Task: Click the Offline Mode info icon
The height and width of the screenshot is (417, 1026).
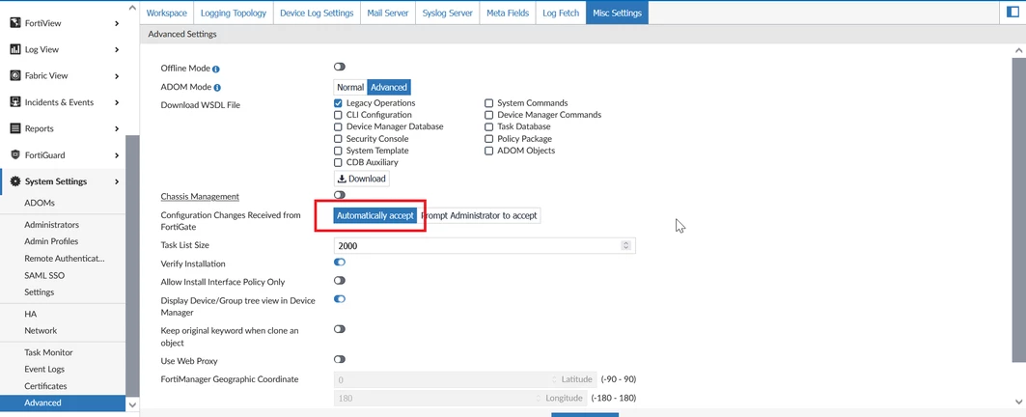Action: [216, 69]
